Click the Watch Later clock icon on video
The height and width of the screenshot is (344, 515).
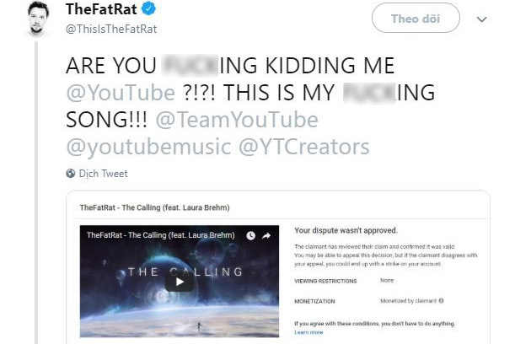(x=250, y=236)
